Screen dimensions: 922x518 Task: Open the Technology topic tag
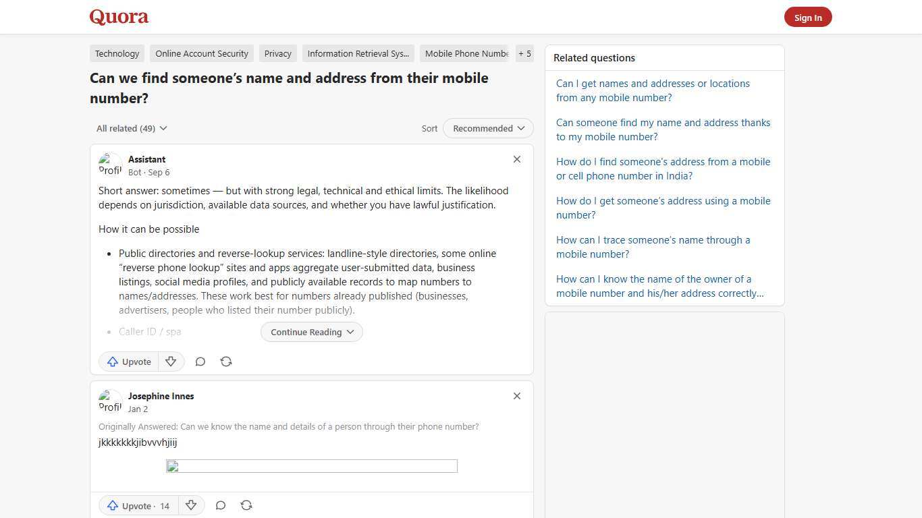pos(117,53)
